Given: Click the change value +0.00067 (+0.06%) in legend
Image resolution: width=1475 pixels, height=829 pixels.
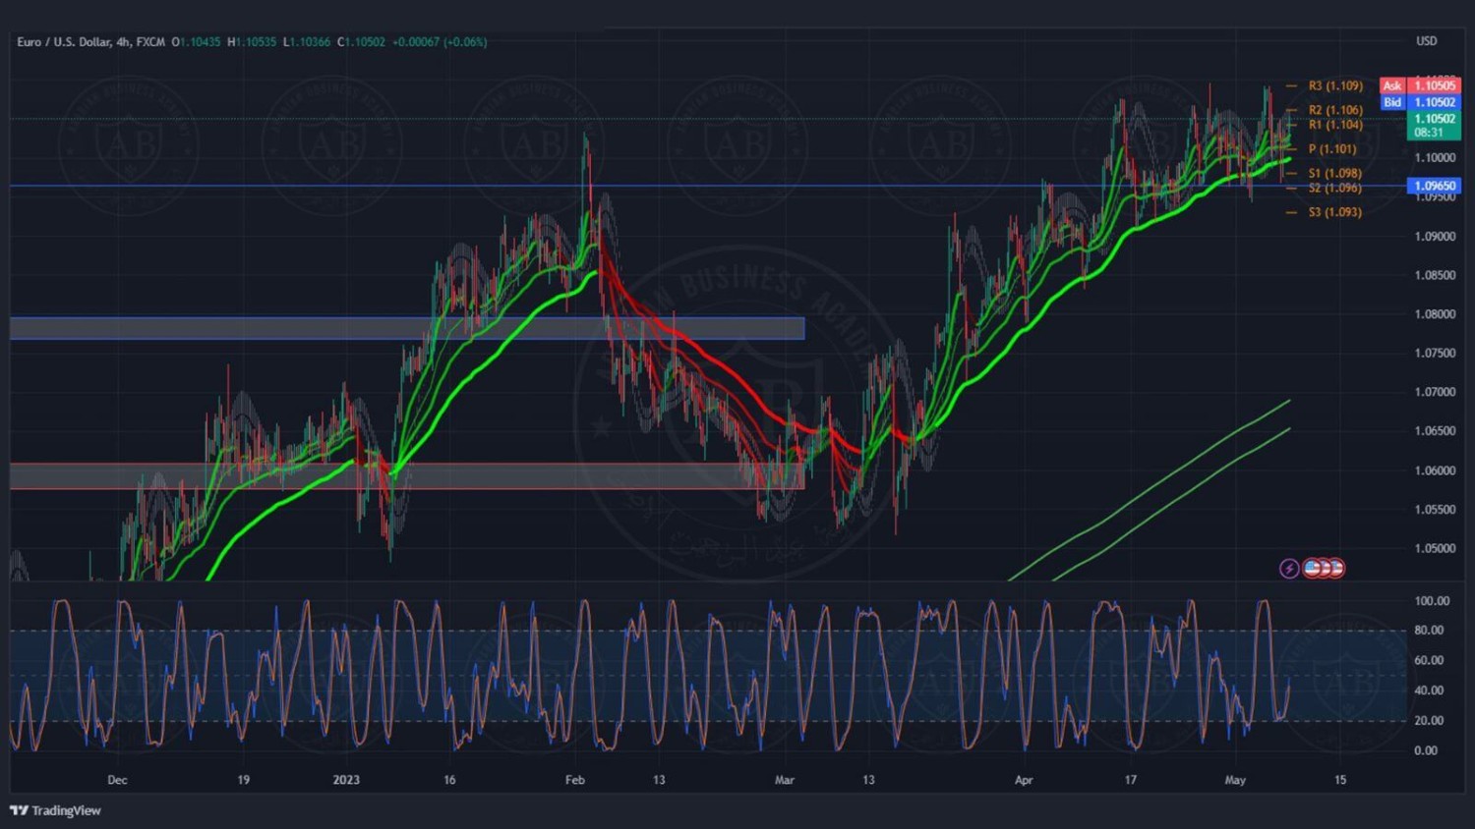Looking at the screenshot, I should pos(440,42).
